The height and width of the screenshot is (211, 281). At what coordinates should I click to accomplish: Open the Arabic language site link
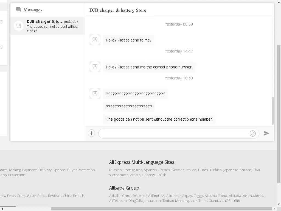tap(135, 175)
